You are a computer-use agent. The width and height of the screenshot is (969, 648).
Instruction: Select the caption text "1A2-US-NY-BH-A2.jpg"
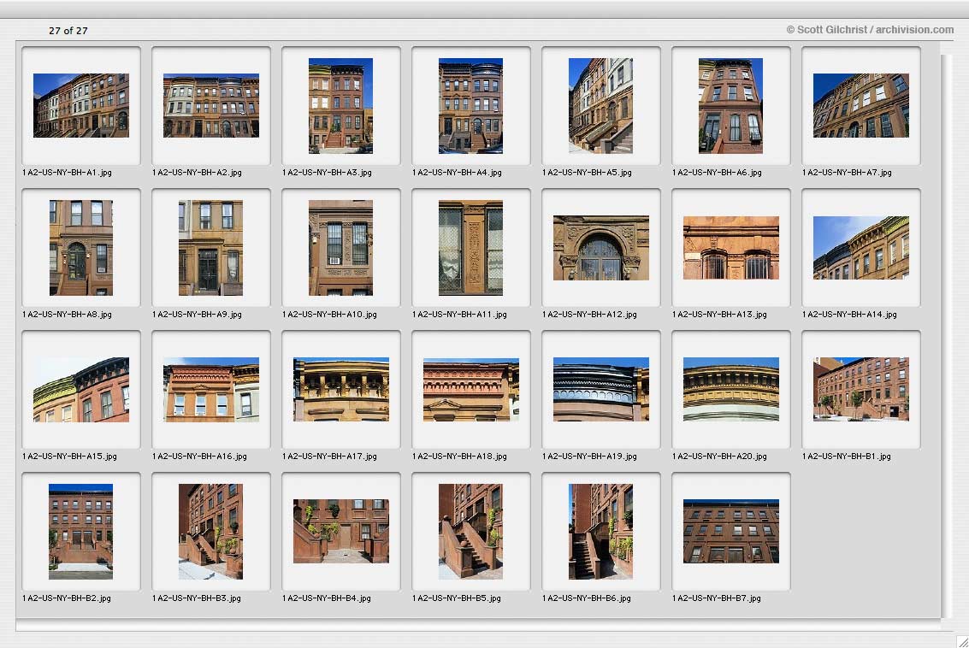(198, 173)
